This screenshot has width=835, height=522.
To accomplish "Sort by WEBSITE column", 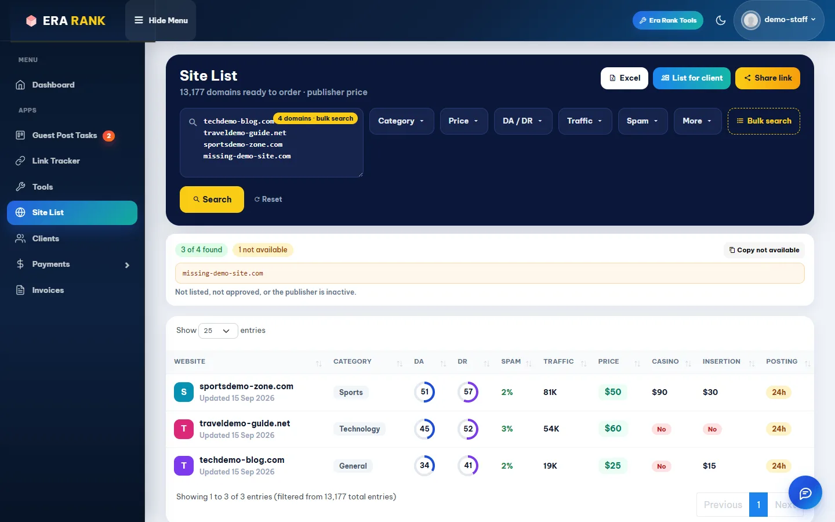I will click(248, 362).
